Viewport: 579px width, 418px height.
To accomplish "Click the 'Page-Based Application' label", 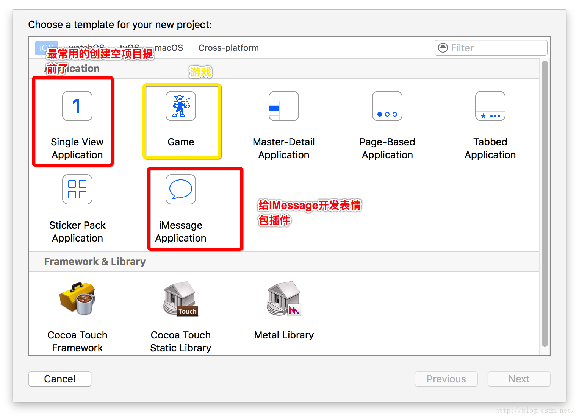I will (387, 148).
